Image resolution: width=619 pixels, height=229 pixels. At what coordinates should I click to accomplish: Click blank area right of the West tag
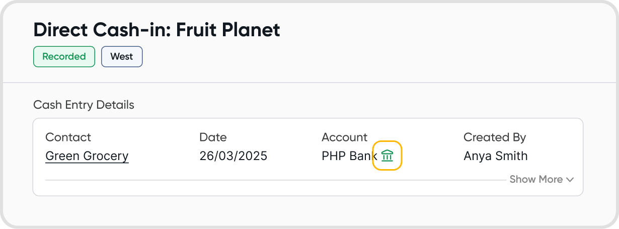tap(302, 57)
